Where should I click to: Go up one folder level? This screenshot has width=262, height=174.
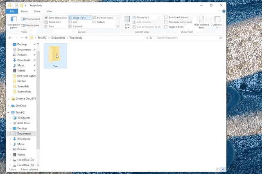(x=26, y=38)
